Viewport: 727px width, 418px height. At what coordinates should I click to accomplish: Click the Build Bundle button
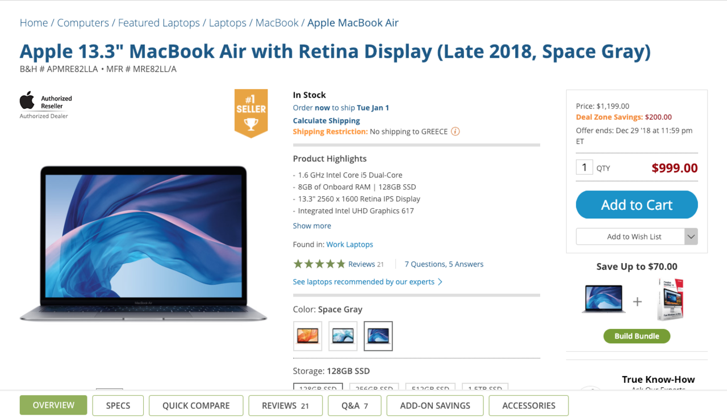point(637,336)
